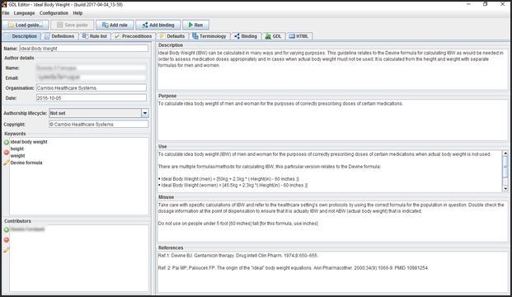Open the Terminology tab

pyautogui.click(x=209, y=36)
